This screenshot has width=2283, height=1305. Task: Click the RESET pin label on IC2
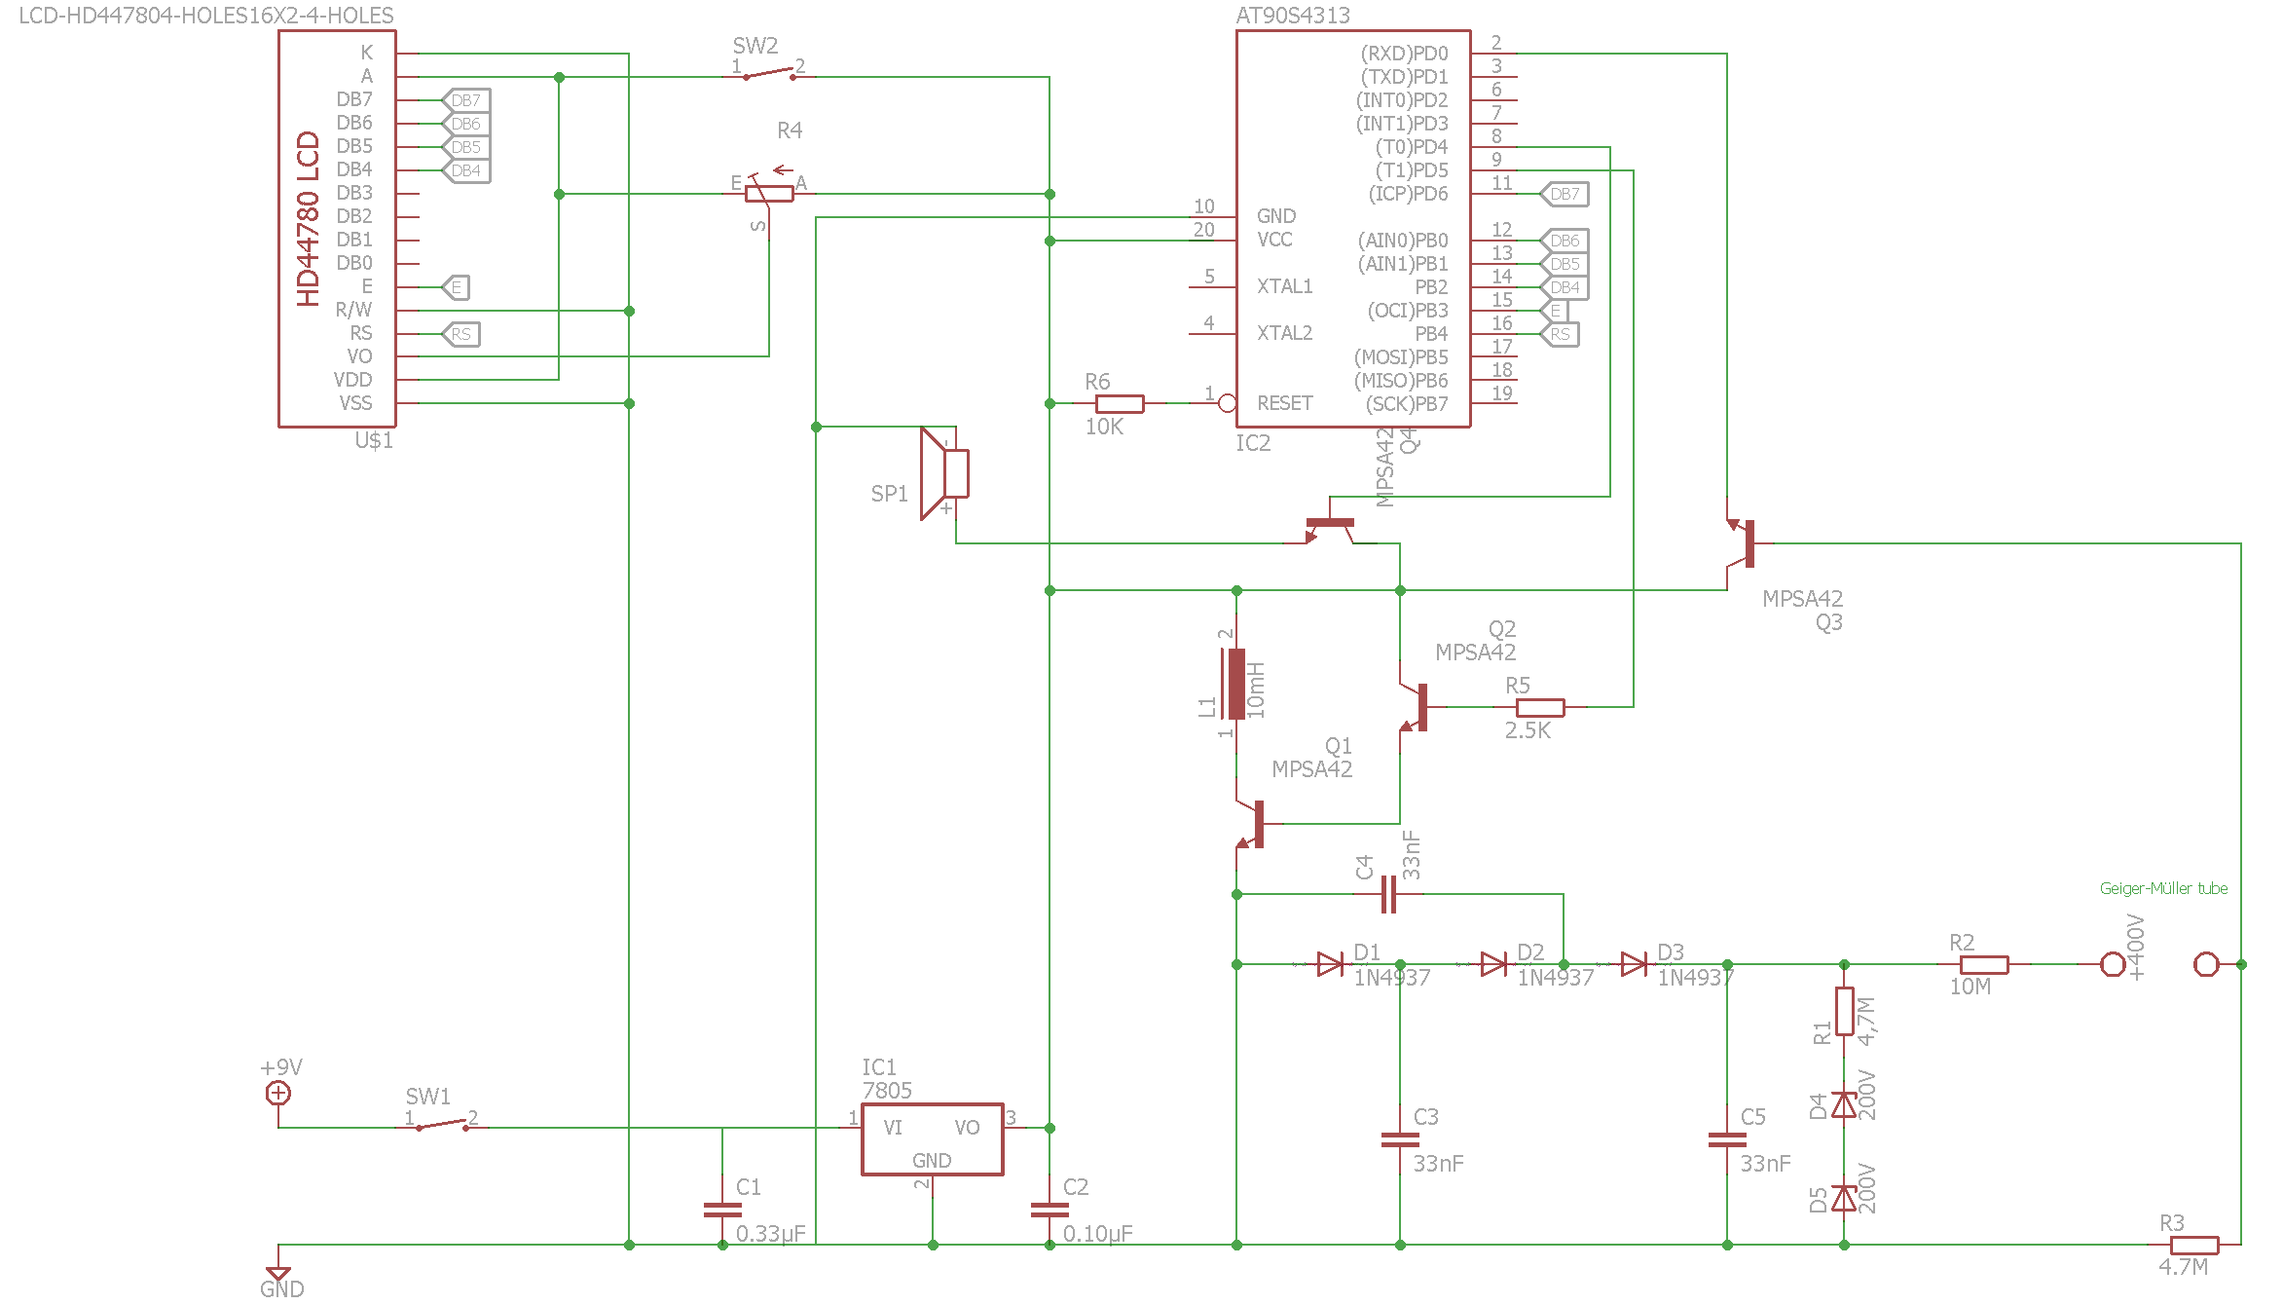click(x=1285, y=403)
